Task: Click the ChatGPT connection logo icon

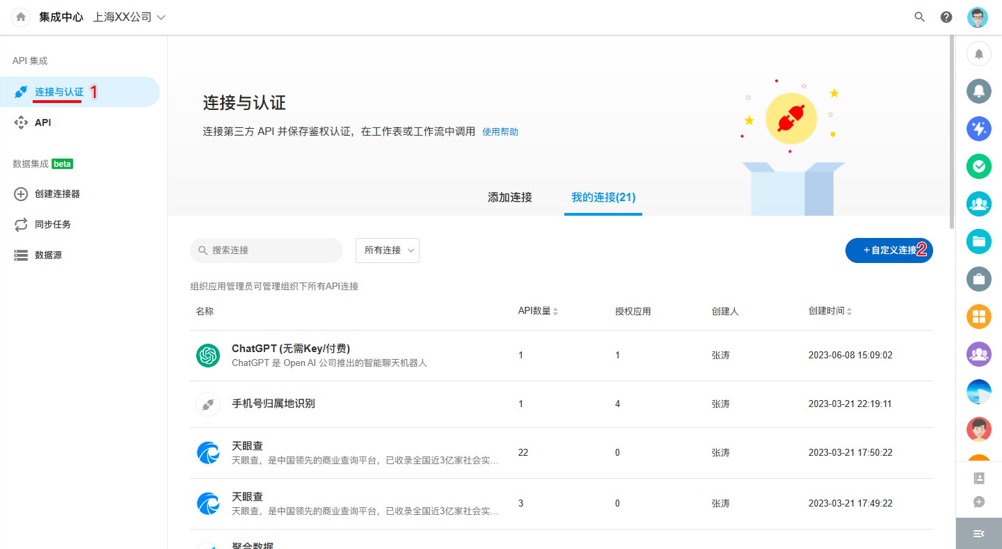Action: coord(208,356)
